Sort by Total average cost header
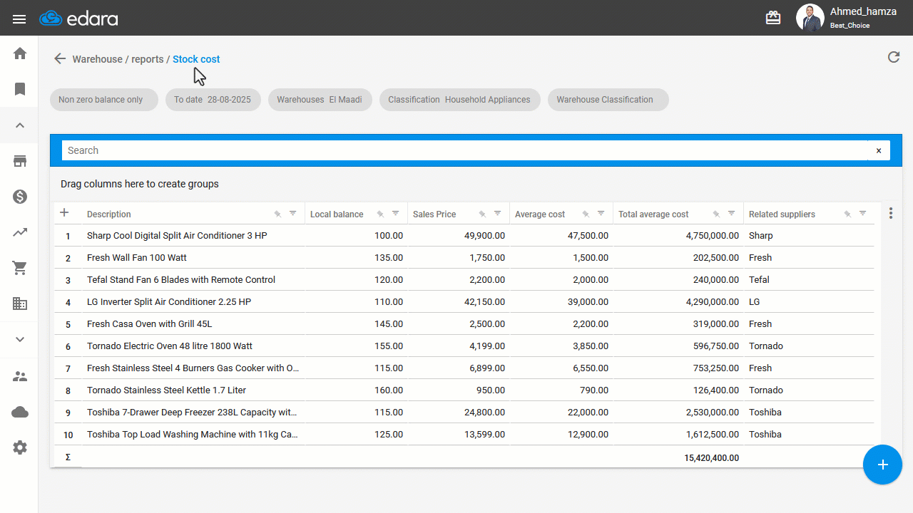The image size is (913, 513). click(x=653, y=214)
